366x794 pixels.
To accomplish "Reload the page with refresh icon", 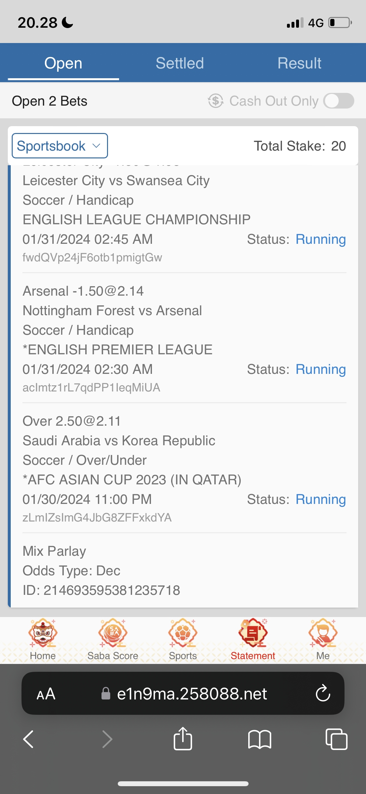I will [x=323, y=693].
